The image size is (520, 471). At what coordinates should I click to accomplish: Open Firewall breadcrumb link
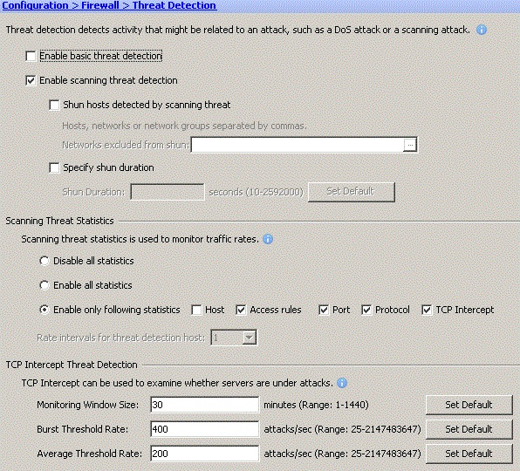pos(100,5)
